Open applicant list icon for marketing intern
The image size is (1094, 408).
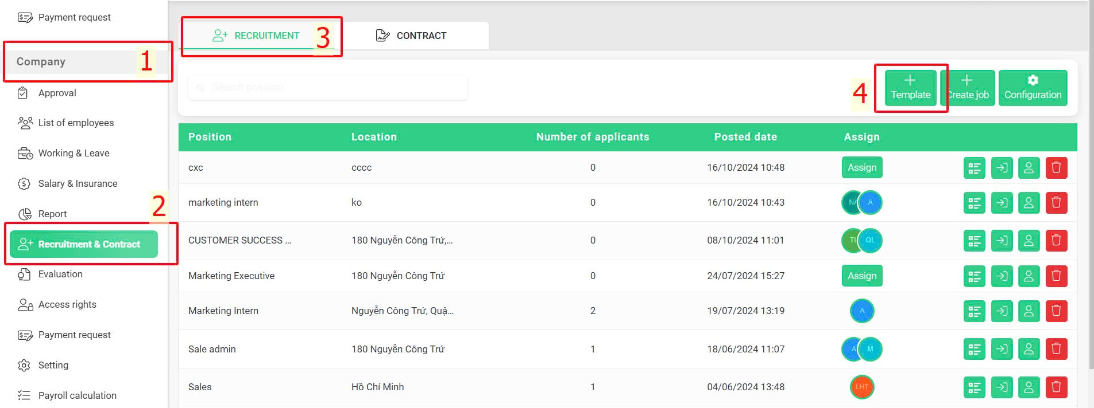[975, 203]
